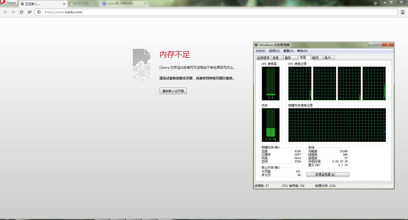408x220 pixels.
Task: Show site info icon in the address bar
Action: coord(39,12)
